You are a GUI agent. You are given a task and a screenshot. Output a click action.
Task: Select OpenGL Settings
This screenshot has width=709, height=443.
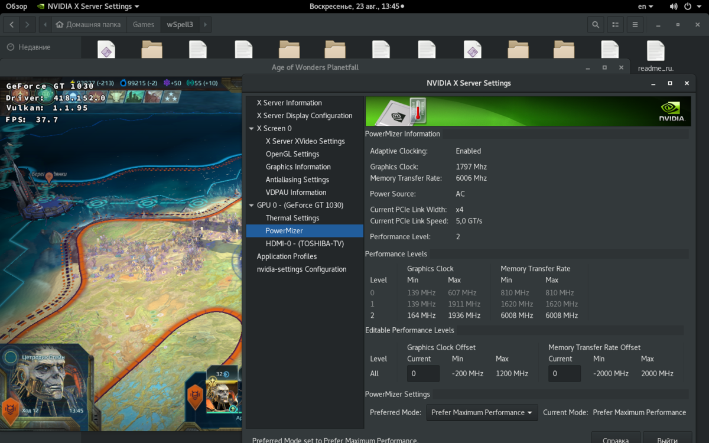[292, 154]
